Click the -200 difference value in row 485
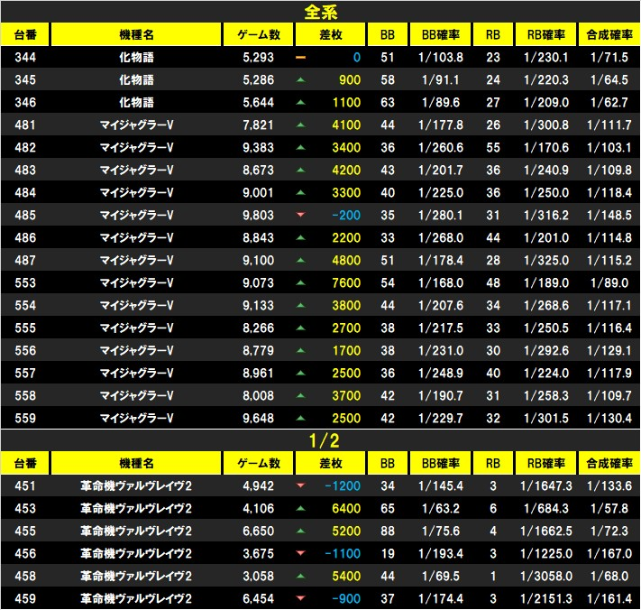The height and width of the screenshot is (610, 641). (346, 215)
